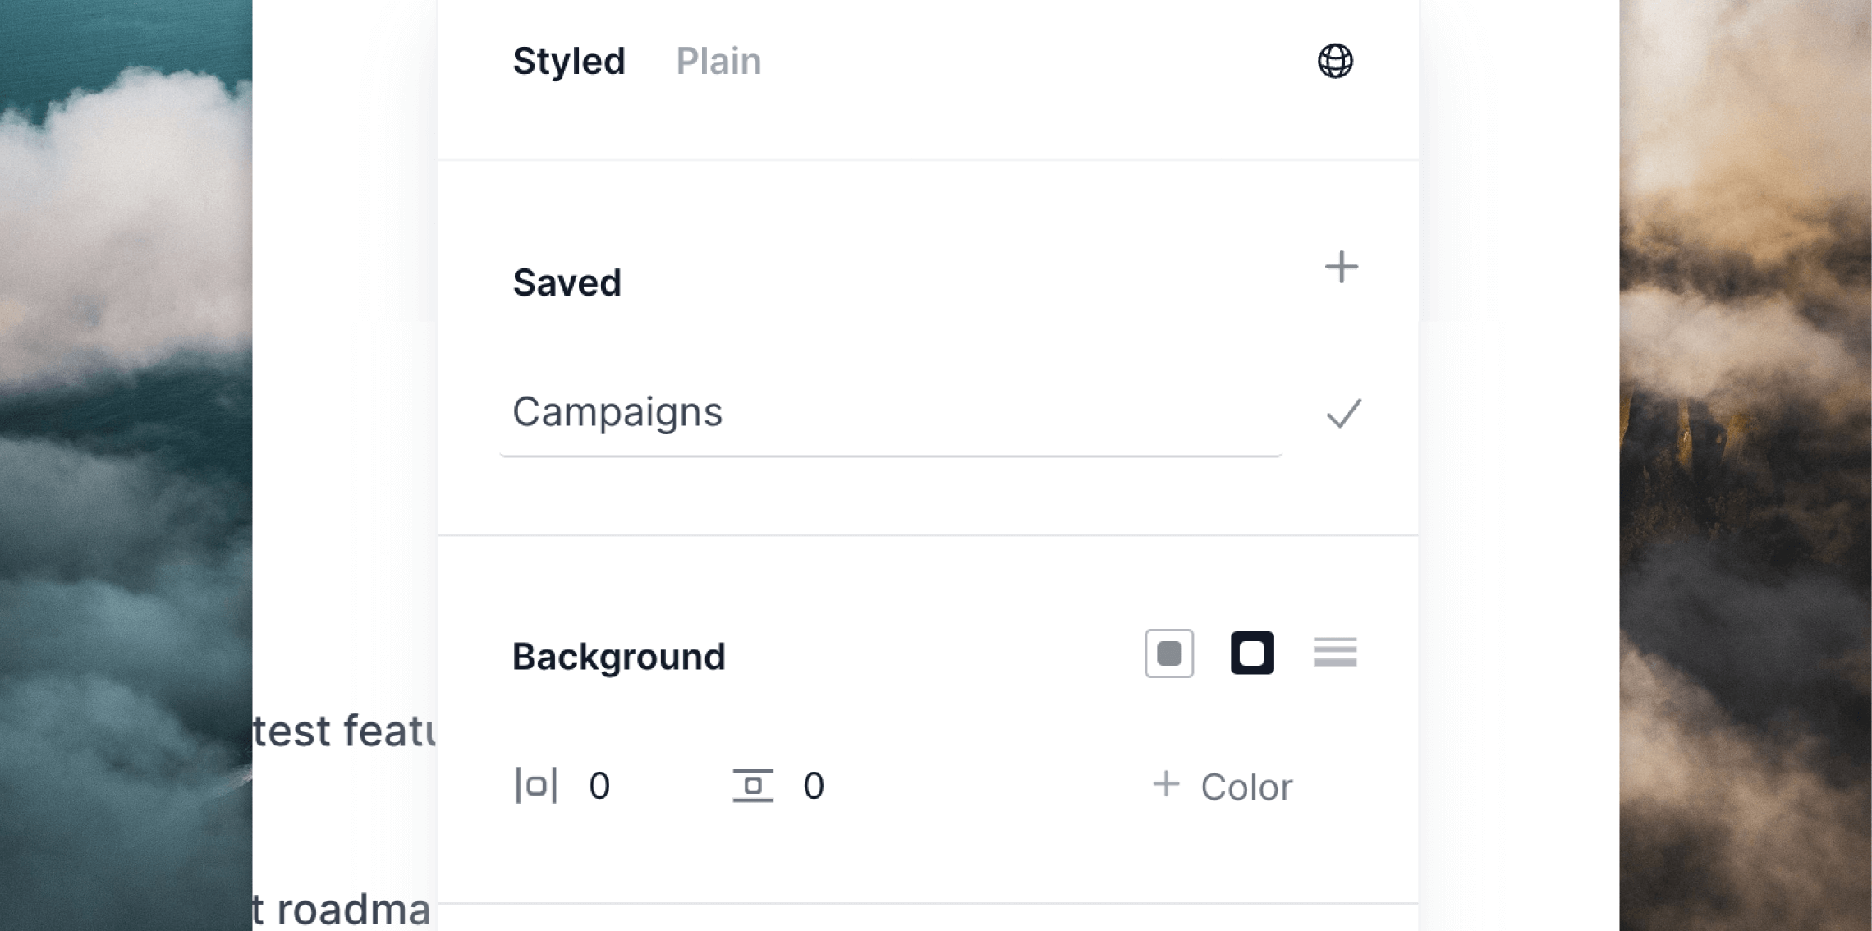Click the Saved section heading

click(567, 283)
